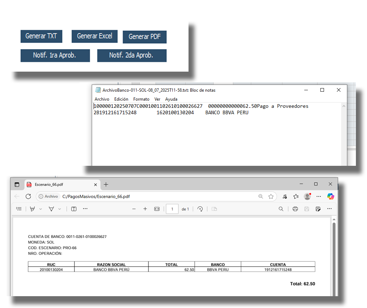Send the Notif. 1ra Aprob. notification
This screenshot has height=308, width=367.
(x=54, y=56)
